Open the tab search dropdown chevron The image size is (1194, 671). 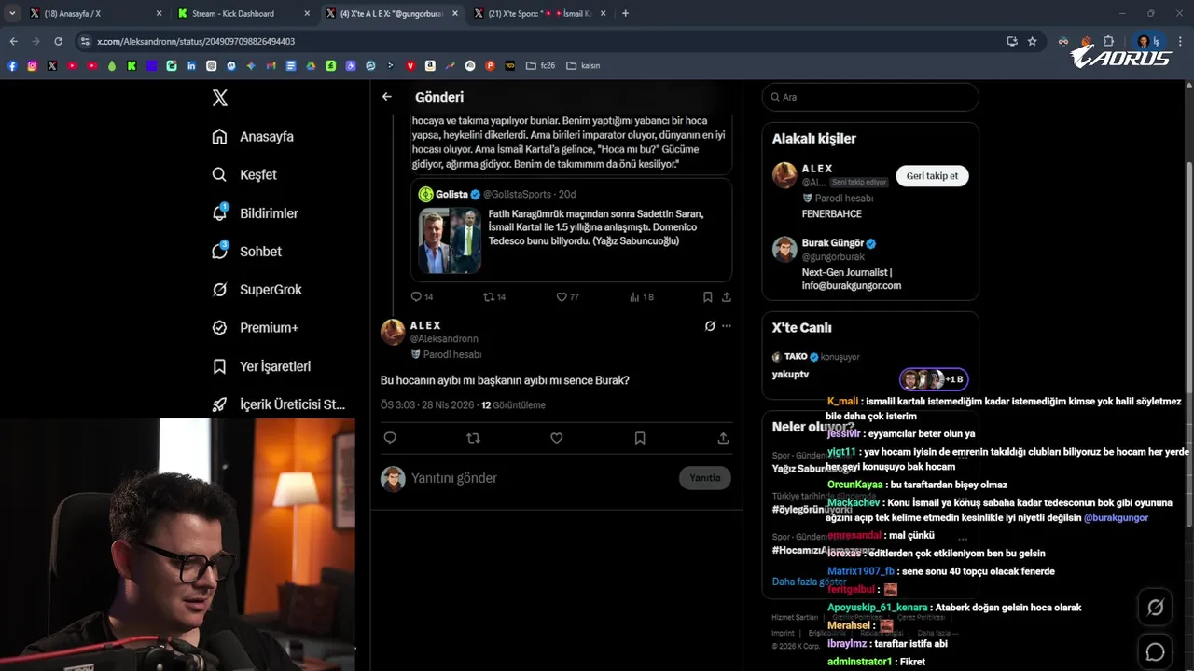tap(12, 13)
